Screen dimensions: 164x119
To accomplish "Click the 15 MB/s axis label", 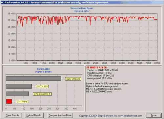I will tap(11, 41).
